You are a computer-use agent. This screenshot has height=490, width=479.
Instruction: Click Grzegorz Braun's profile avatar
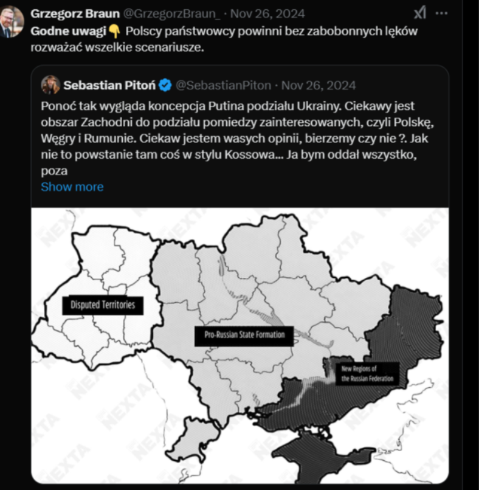(x=12, y=22)
